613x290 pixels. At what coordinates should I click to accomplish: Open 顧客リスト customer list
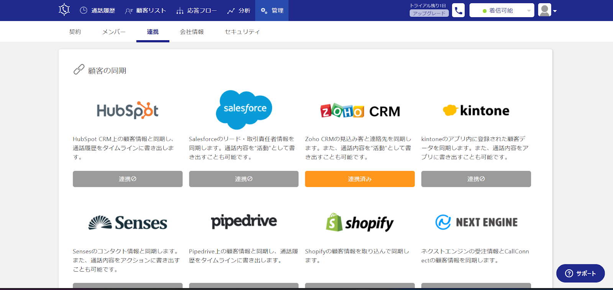click(x=146, y=11)
